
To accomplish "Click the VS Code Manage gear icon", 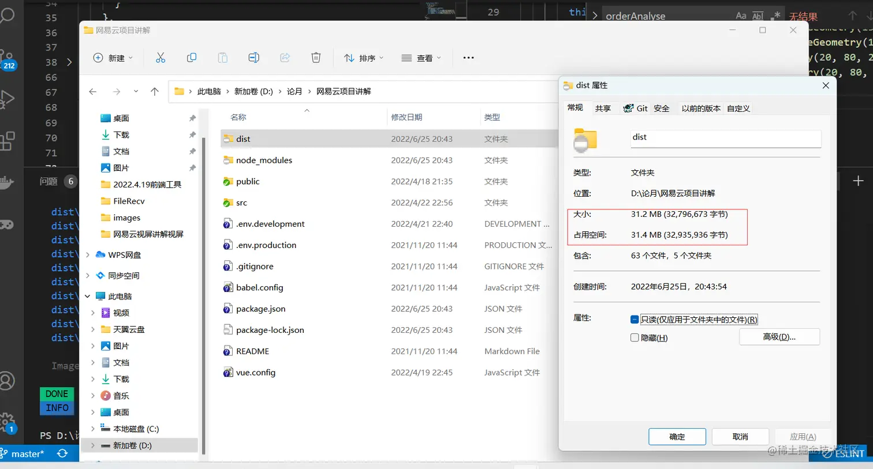I will (x=7, y=423).
